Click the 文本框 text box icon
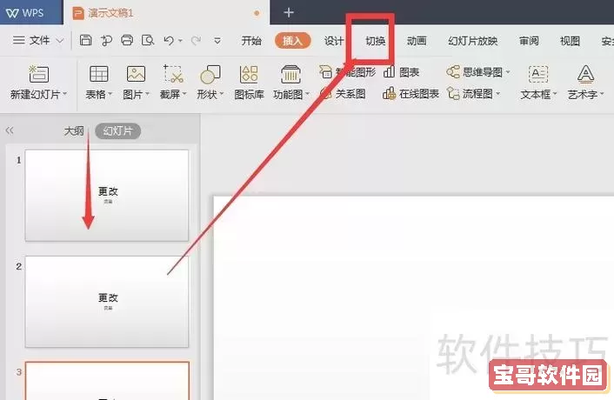Screen dimensions: 614x400 coord(538,74)
